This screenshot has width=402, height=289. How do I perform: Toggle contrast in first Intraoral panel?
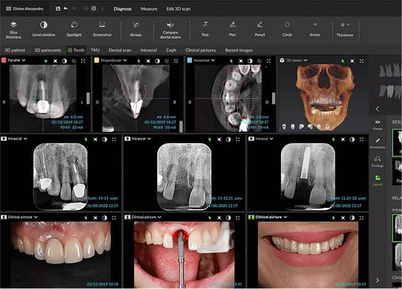click(x=105, y=140)
